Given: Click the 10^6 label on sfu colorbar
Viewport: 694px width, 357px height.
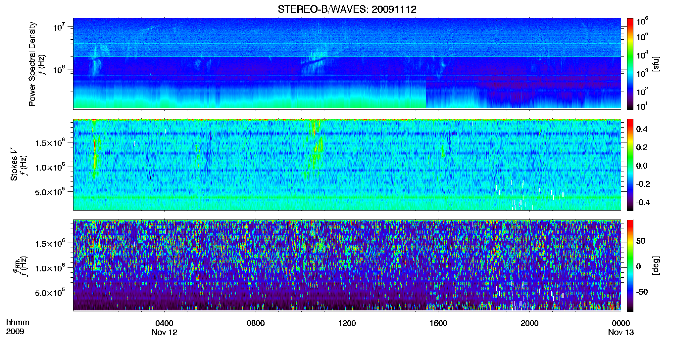Looking at the screenshot, I should click(x=642, y=21).
